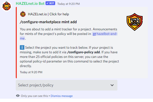Image resolution: width=153 pixels, height=102 pixels.
Task: Click the blue info icon in the message
Action: coord(22,47)
